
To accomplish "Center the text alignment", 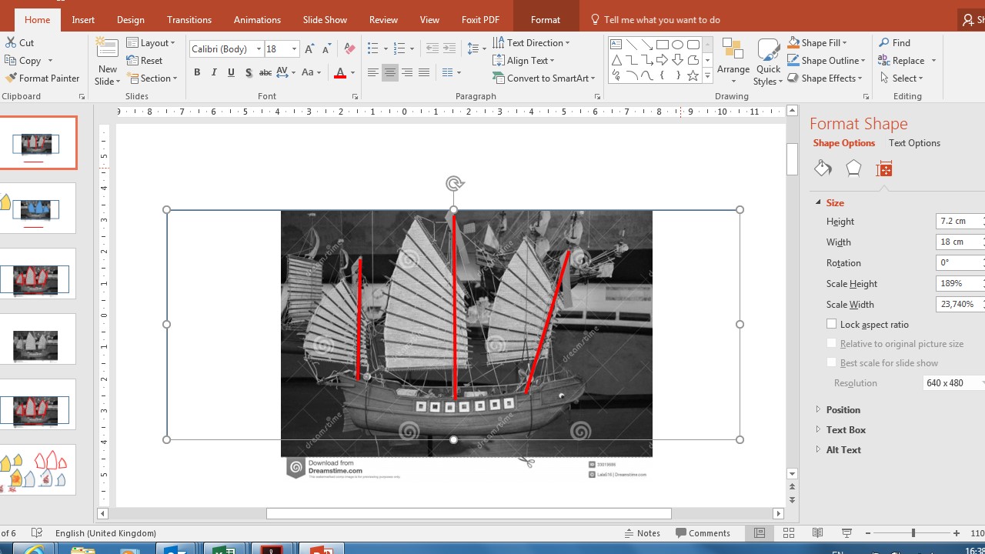I will (389, 72).
